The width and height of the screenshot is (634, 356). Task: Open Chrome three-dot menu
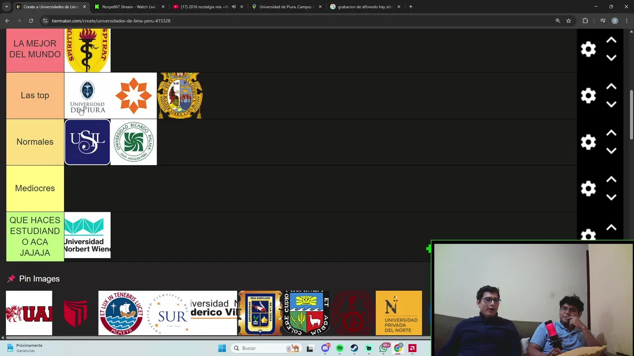click(x=627, y=21)
